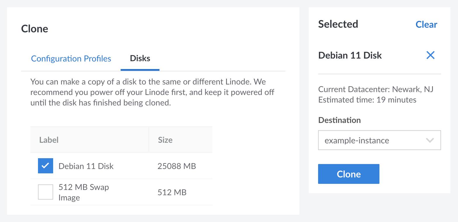Click the 512 MB size cell

pos(172,192)
